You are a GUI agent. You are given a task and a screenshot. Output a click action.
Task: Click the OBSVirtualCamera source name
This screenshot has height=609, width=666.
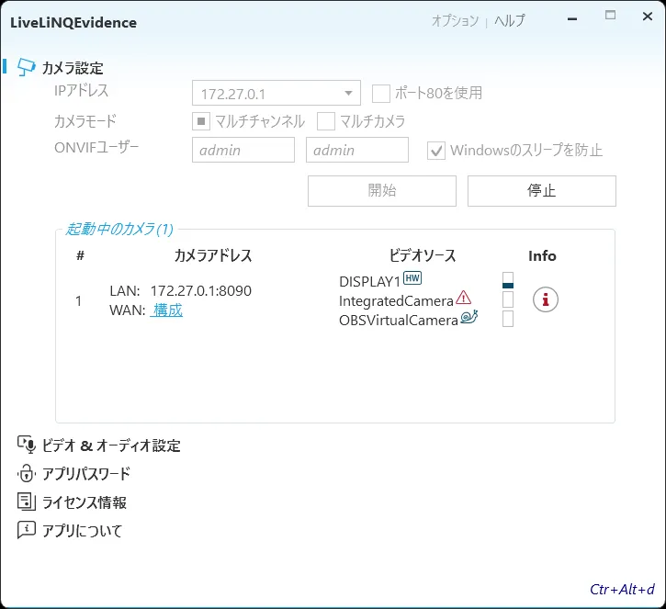point(399,320)
